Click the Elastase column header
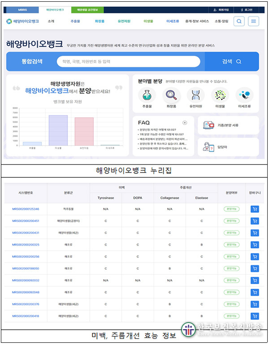This screenshot has height=345, width=269. click(202, 198)
